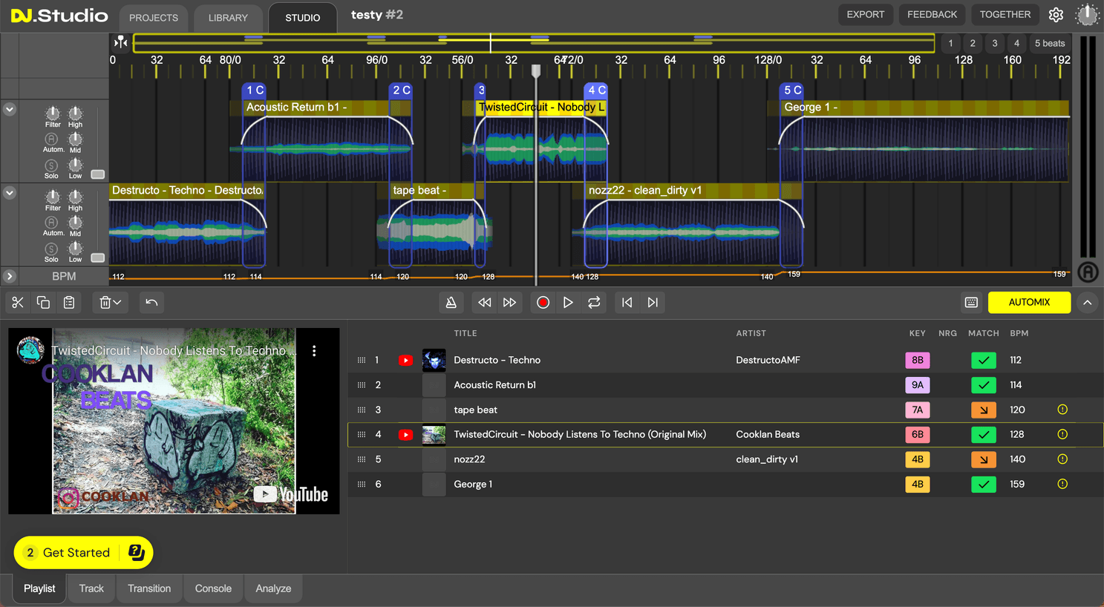Viewport: 1104px width, 607px height.
Task: Toggle the second lane mute switch
Action: click(97, 257)
